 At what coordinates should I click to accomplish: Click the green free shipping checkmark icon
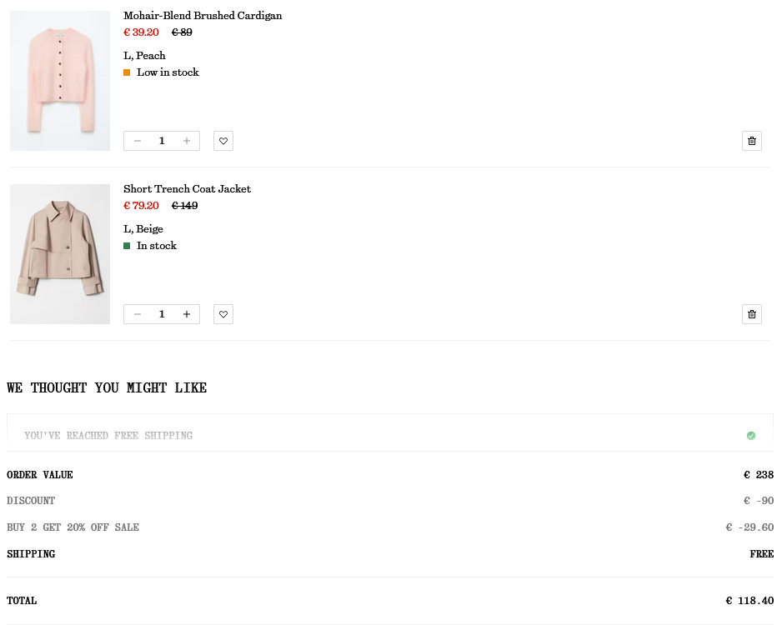pos(751,436)
